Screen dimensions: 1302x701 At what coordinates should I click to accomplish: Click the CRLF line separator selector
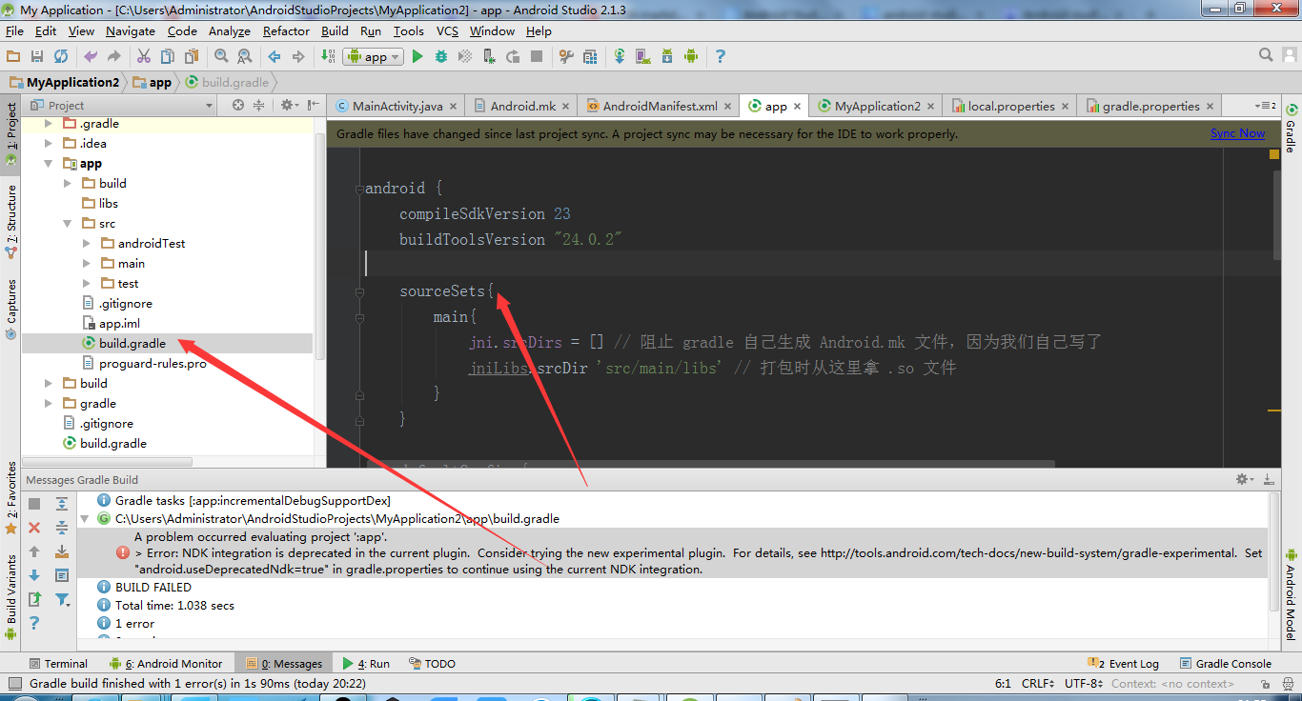point(1036,684)
